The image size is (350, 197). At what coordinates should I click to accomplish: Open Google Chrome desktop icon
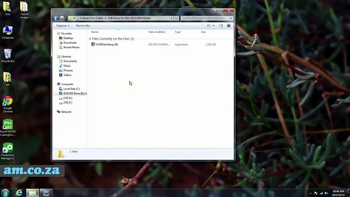pyautogui.click(x=8, y=104)
